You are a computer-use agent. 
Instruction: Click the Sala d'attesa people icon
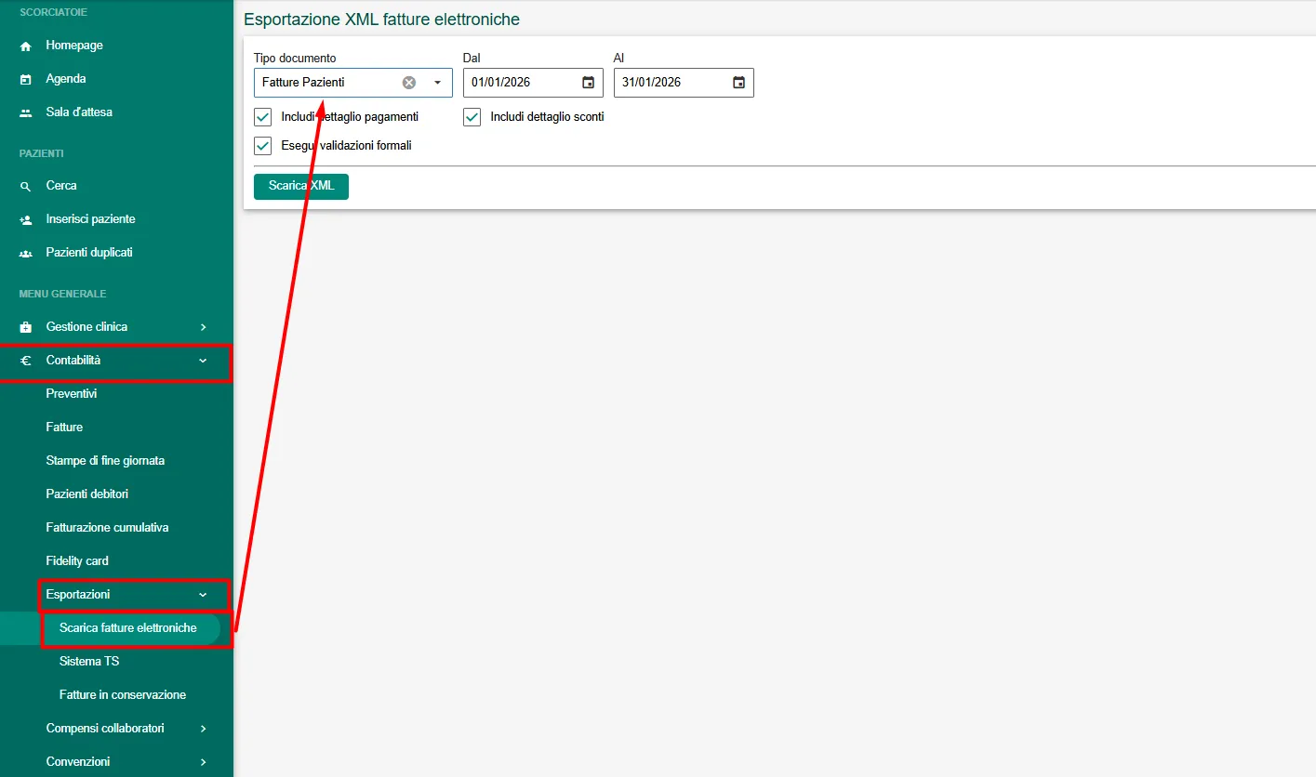(x=26, y=112)
